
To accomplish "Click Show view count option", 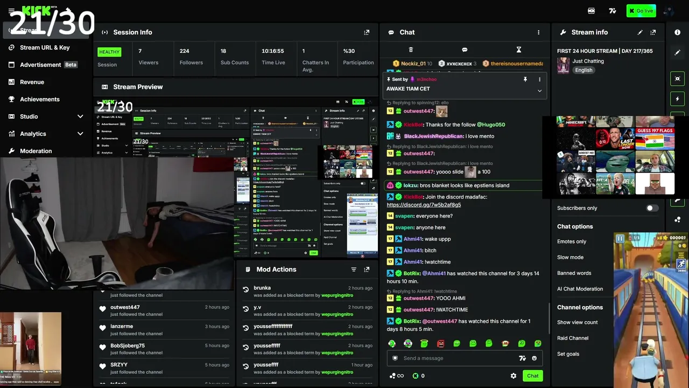I will 577,322.
